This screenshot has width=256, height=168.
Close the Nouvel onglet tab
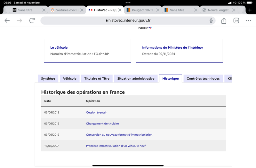(x=234, y=10)
